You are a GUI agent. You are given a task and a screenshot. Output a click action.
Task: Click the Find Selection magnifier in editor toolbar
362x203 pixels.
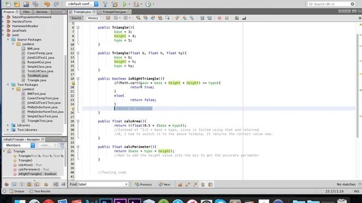[x=138, y=17]
